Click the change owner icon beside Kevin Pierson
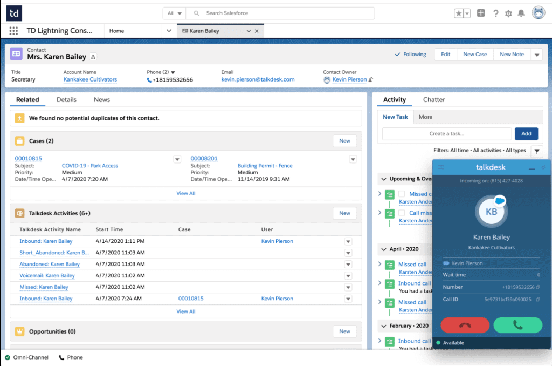The image size is (552, 366). [x=371, y=80]
